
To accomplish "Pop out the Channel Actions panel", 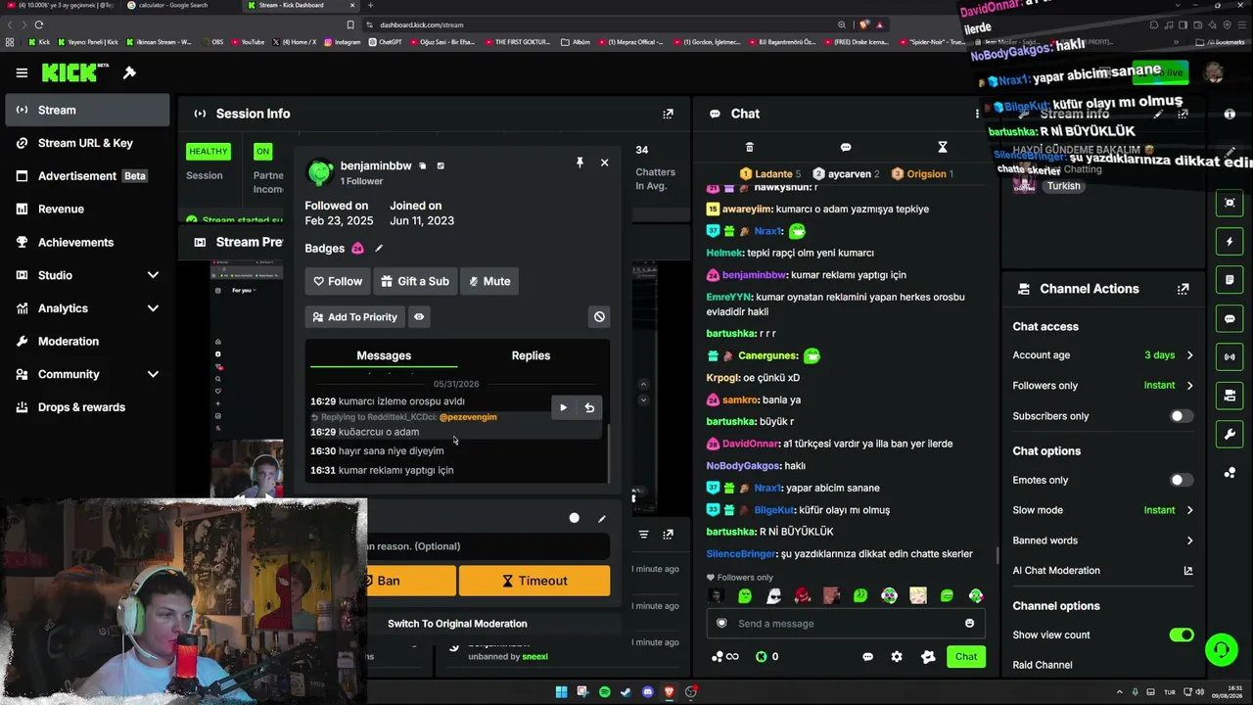I will click(1183, 289).
